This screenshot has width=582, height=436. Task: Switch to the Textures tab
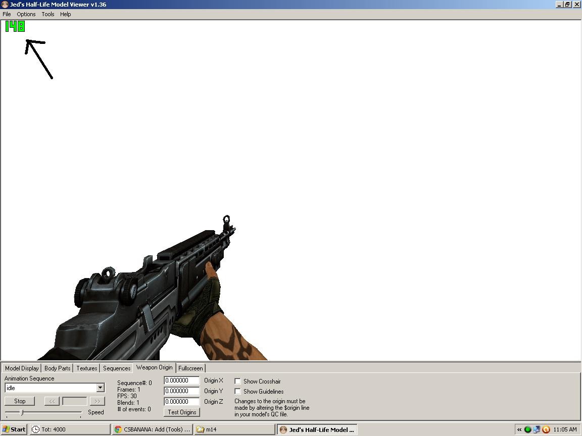tap(86, 368)
